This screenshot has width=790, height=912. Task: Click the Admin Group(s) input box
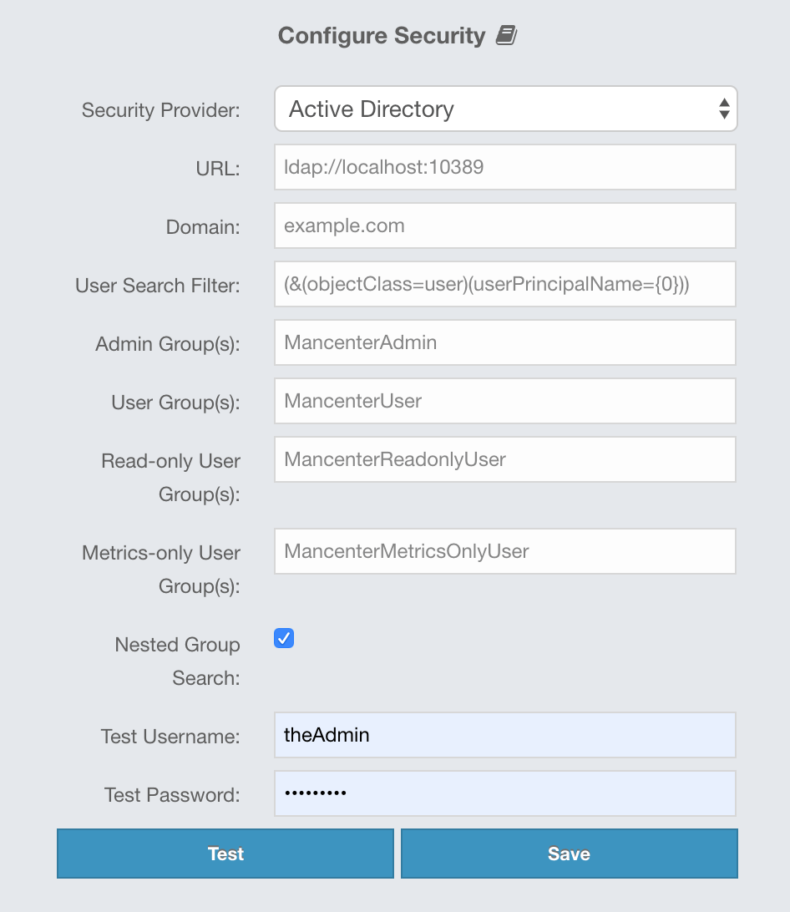(504, 342)
